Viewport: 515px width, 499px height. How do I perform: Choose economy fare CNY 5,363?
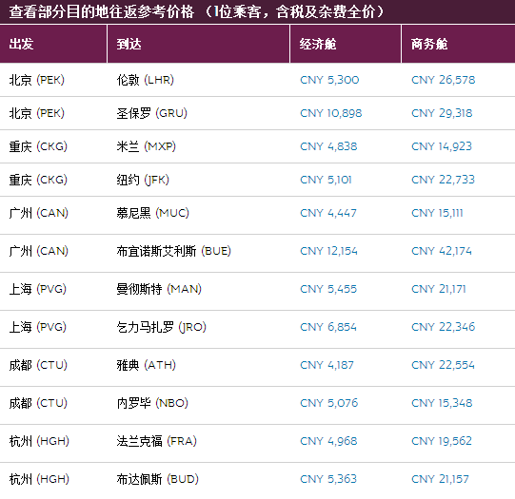click(328, 479)
